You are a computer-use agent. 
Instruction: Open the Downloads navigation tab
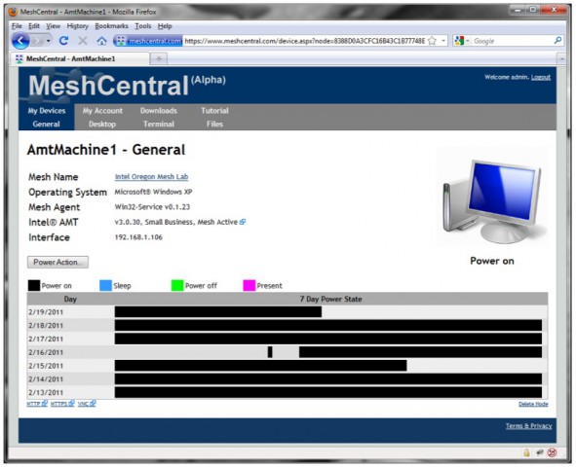(x=158, y=111)
